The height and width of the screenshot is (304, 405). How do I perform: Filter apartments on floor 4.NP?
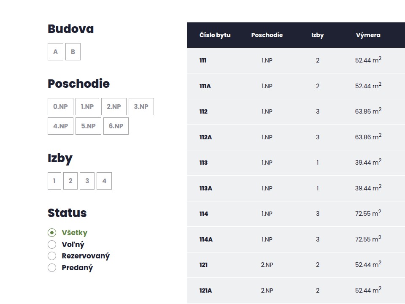click(x=60, y=126)
